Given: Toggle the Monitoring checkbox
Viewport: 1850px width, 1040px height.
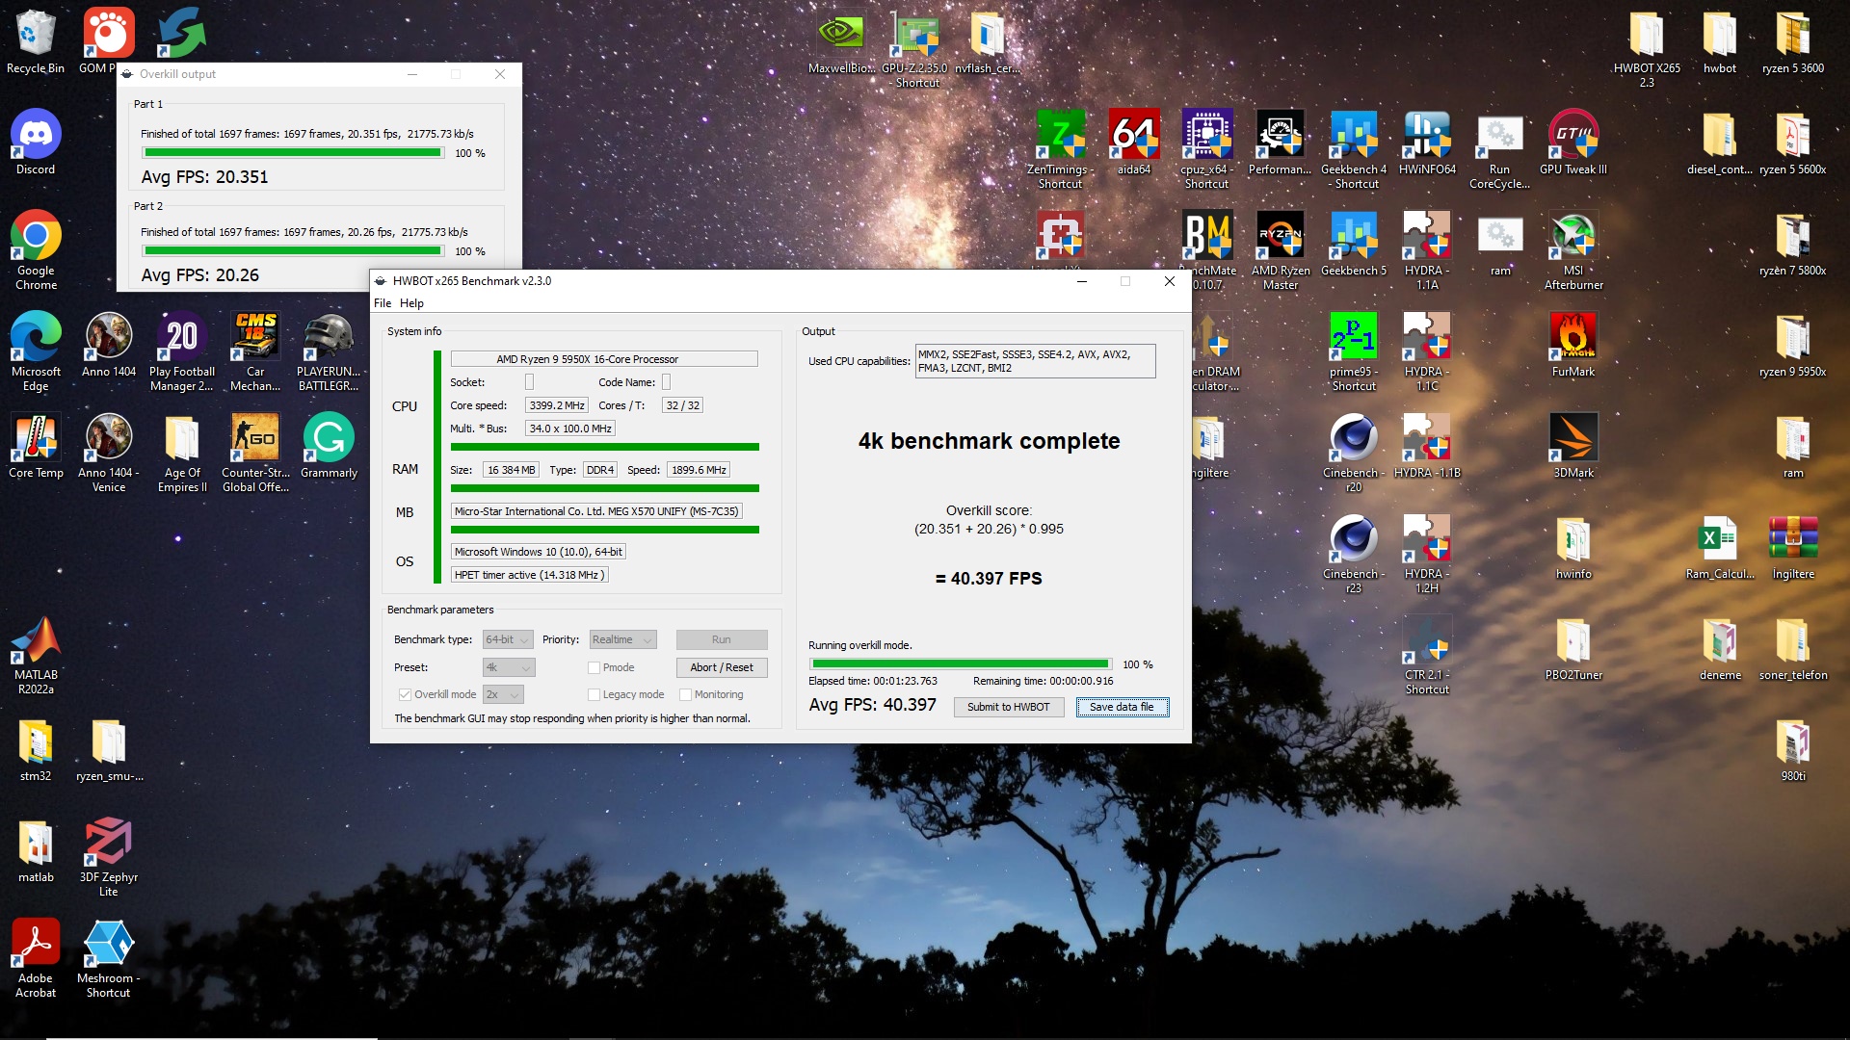Looking at the screenshot, I should (x=685, y=694).
